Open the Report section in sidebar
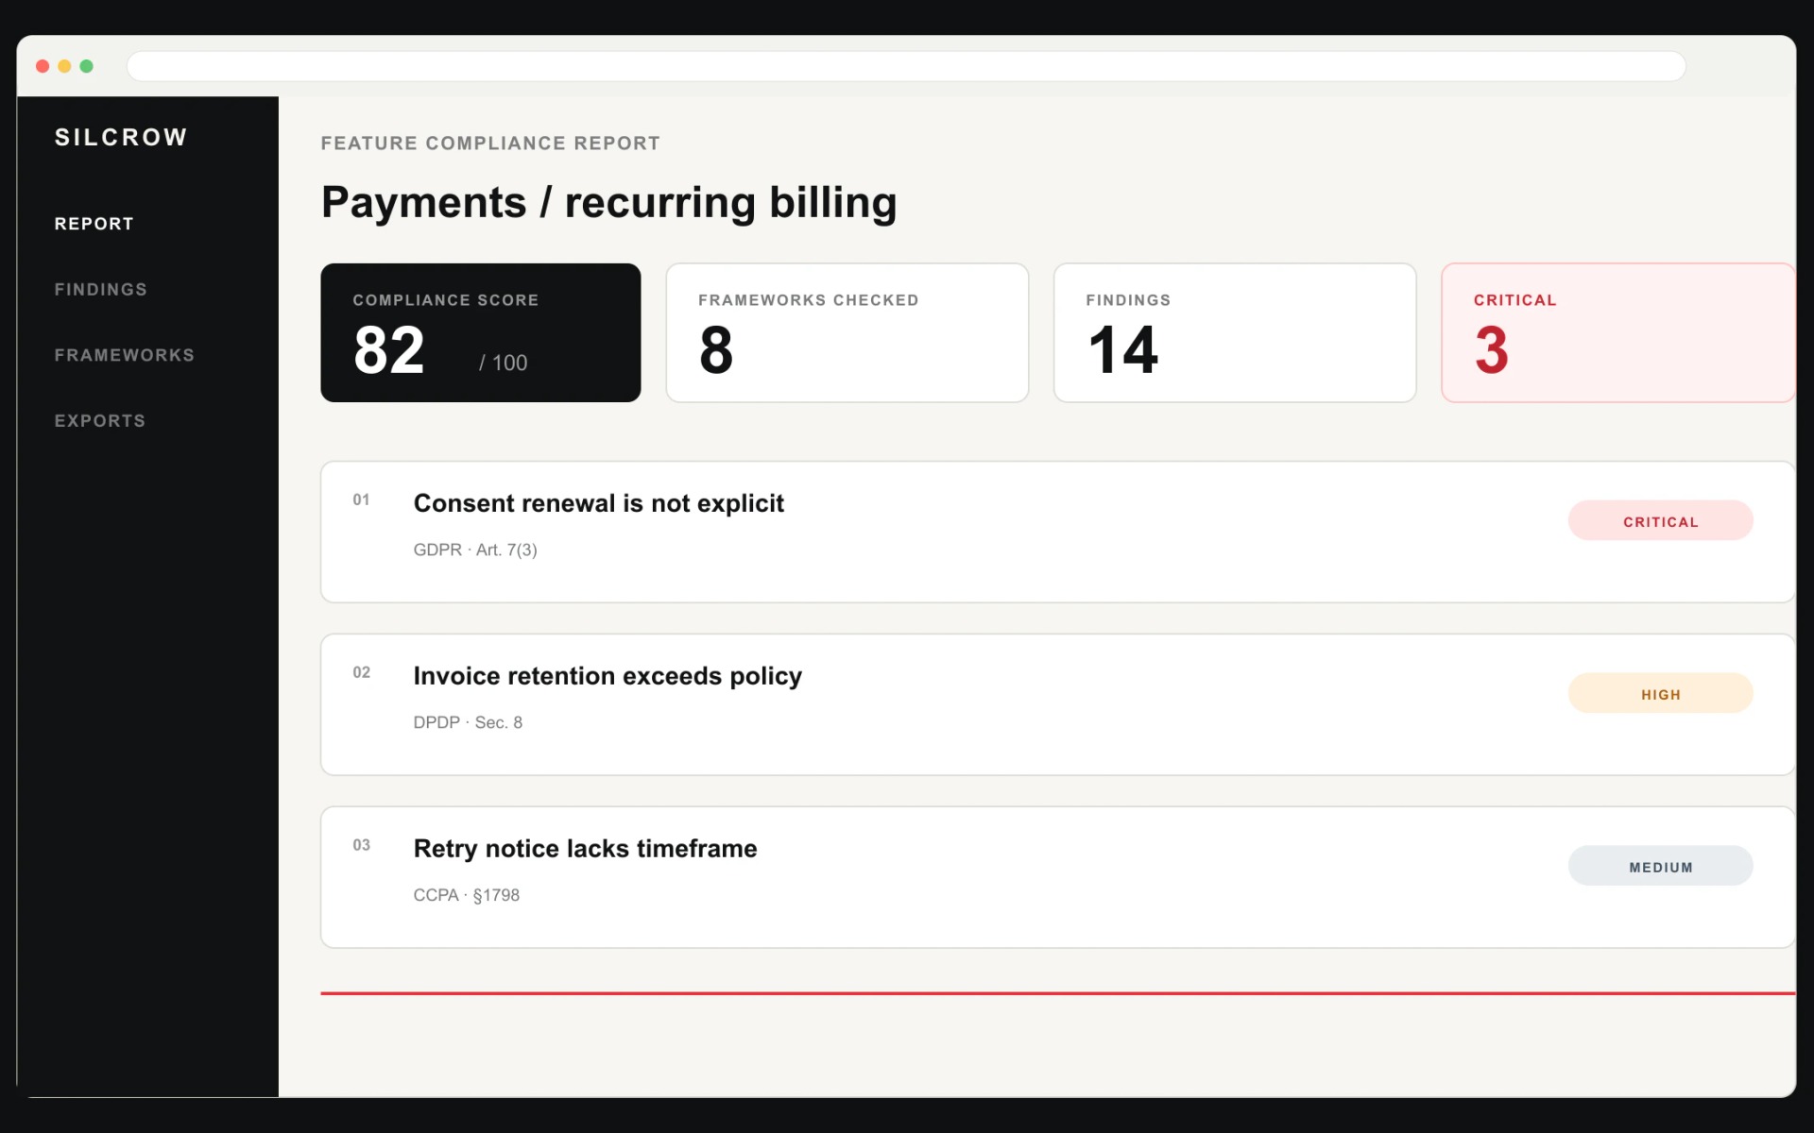The height and width of the screenshot is (1133, 1814). click(x=94, y=224)
